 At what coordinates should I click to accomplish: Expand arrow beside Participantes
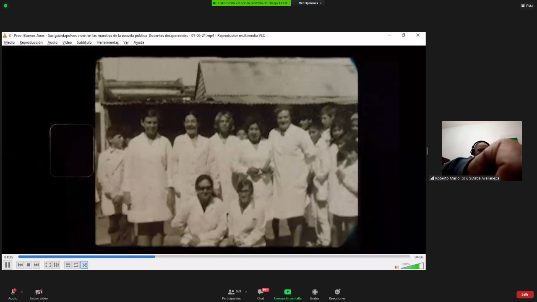coord(246,292)
